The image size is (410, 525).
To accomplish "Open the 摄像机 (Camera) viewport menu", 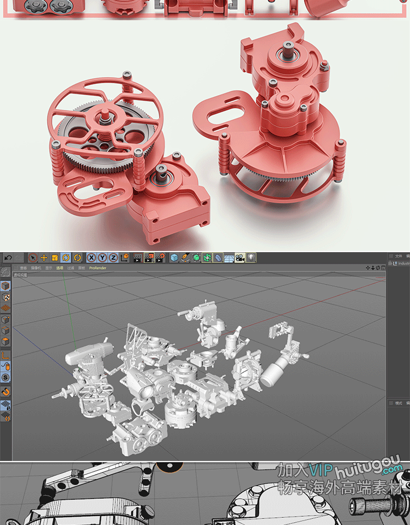I will coord(36,268).
